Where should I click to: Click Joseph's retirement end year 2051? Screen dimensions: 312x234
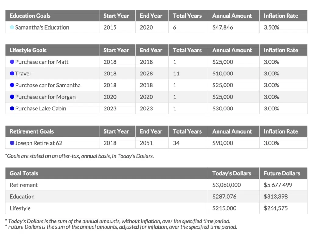coord(146,143)
